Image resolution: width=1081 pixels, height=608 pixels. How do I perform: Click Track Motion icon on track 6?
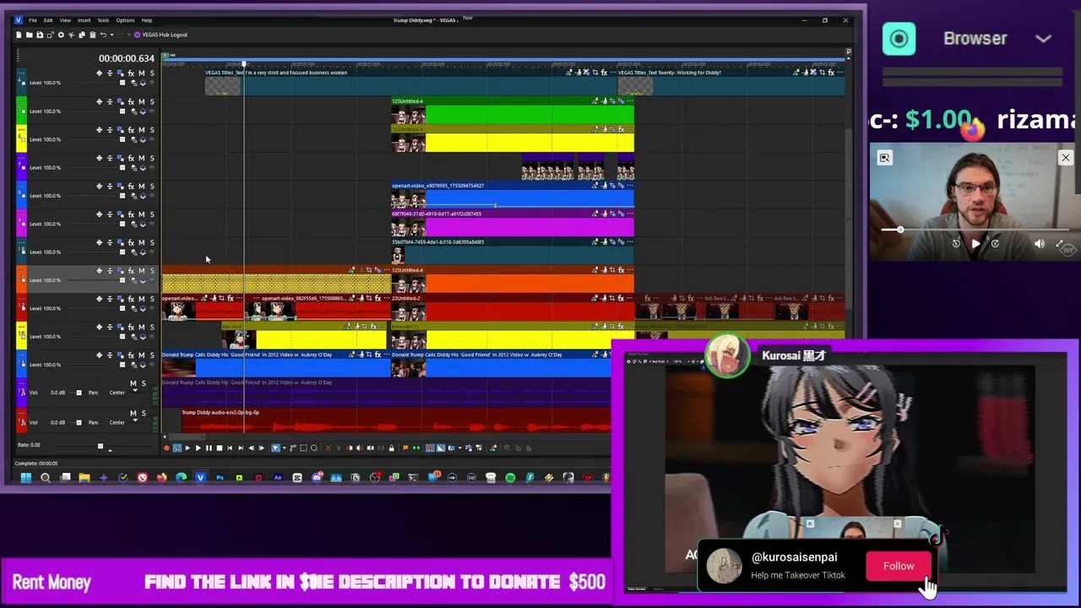click(120, 129)
